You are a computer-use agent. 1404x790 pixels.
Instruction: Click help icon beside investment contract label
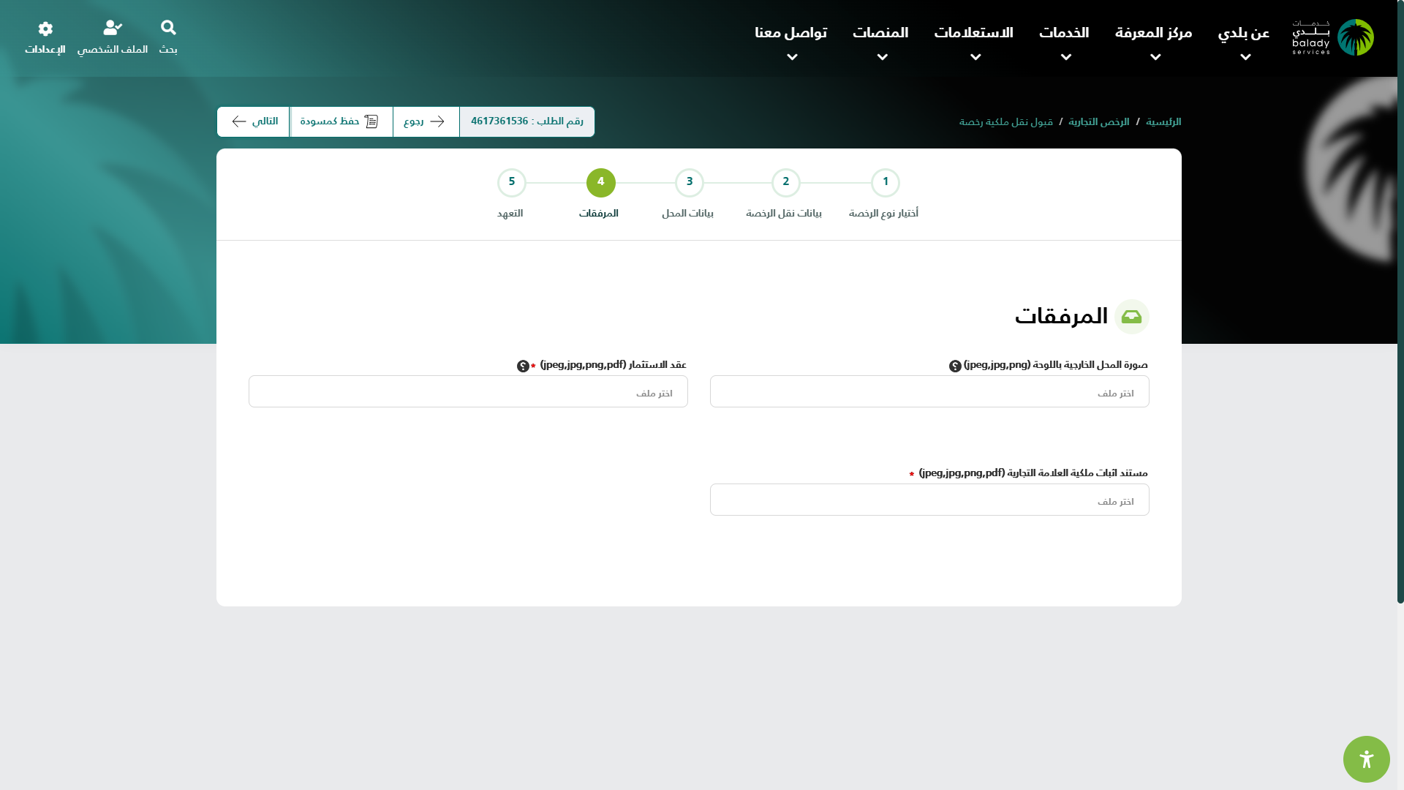(x=523, y=366)
